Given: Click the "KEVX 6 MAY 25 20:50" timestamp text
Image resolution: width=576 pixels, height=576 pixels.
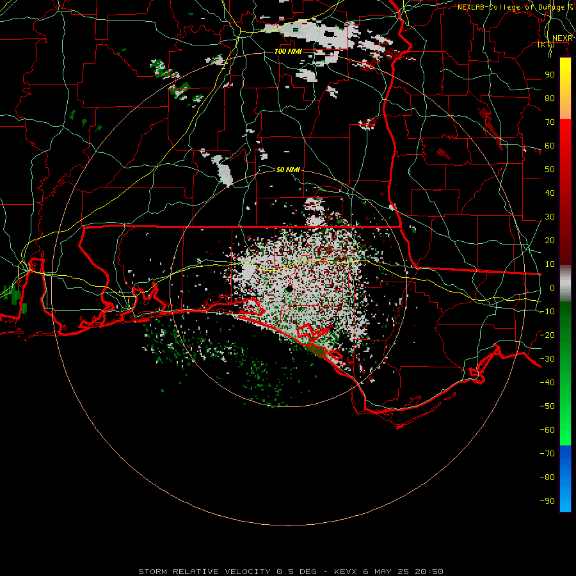Looking at the screenshot, I should [x=388, y=572].
